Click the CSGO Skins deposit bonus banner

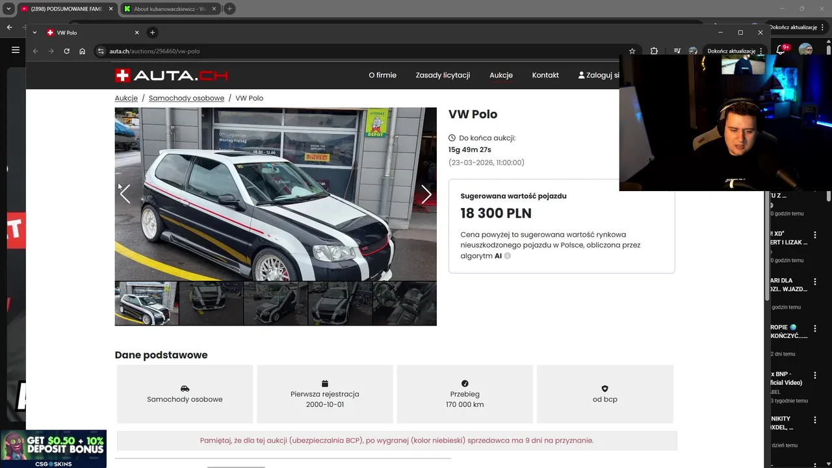(53, 448)
